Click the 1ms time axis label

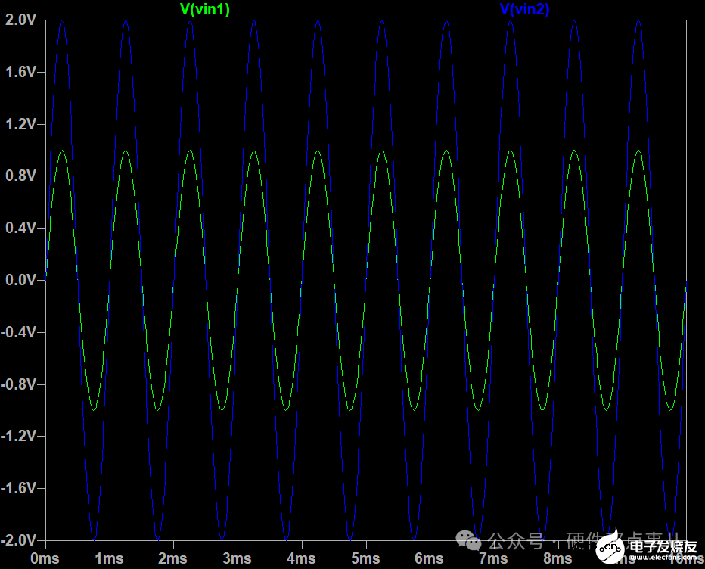[x=109, y=558]
